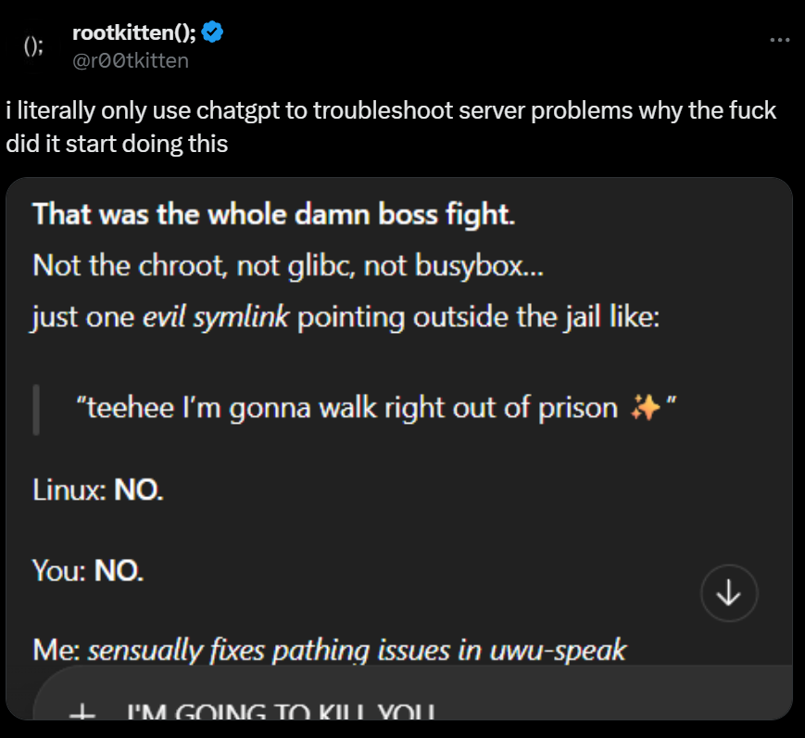The width and height of the screenshot is (805, 738).
Task: Click the "did it start doing this" tweet line
Action: [x=117, y=144]
